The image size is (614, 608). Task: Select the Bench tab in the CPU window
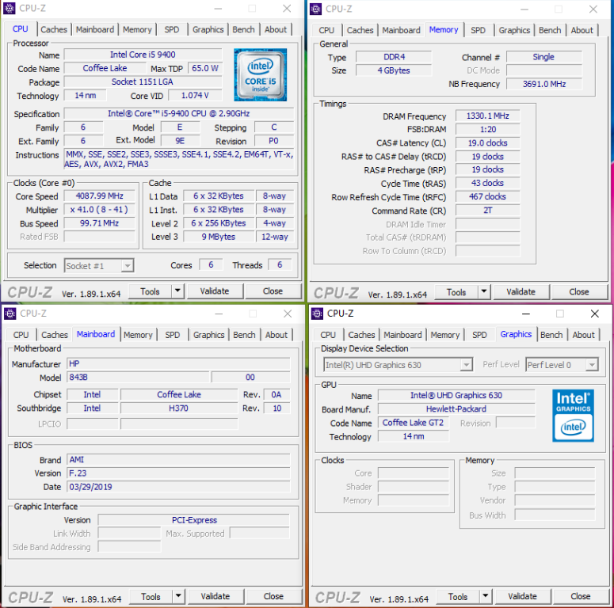click(243, 30)
